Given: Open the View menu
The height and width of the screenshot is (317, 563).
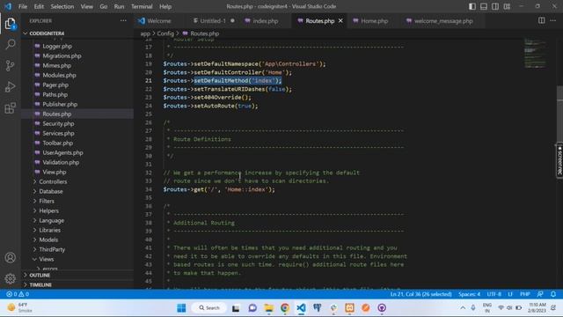Looking at the screenshot, I should [x=86, y=6].
